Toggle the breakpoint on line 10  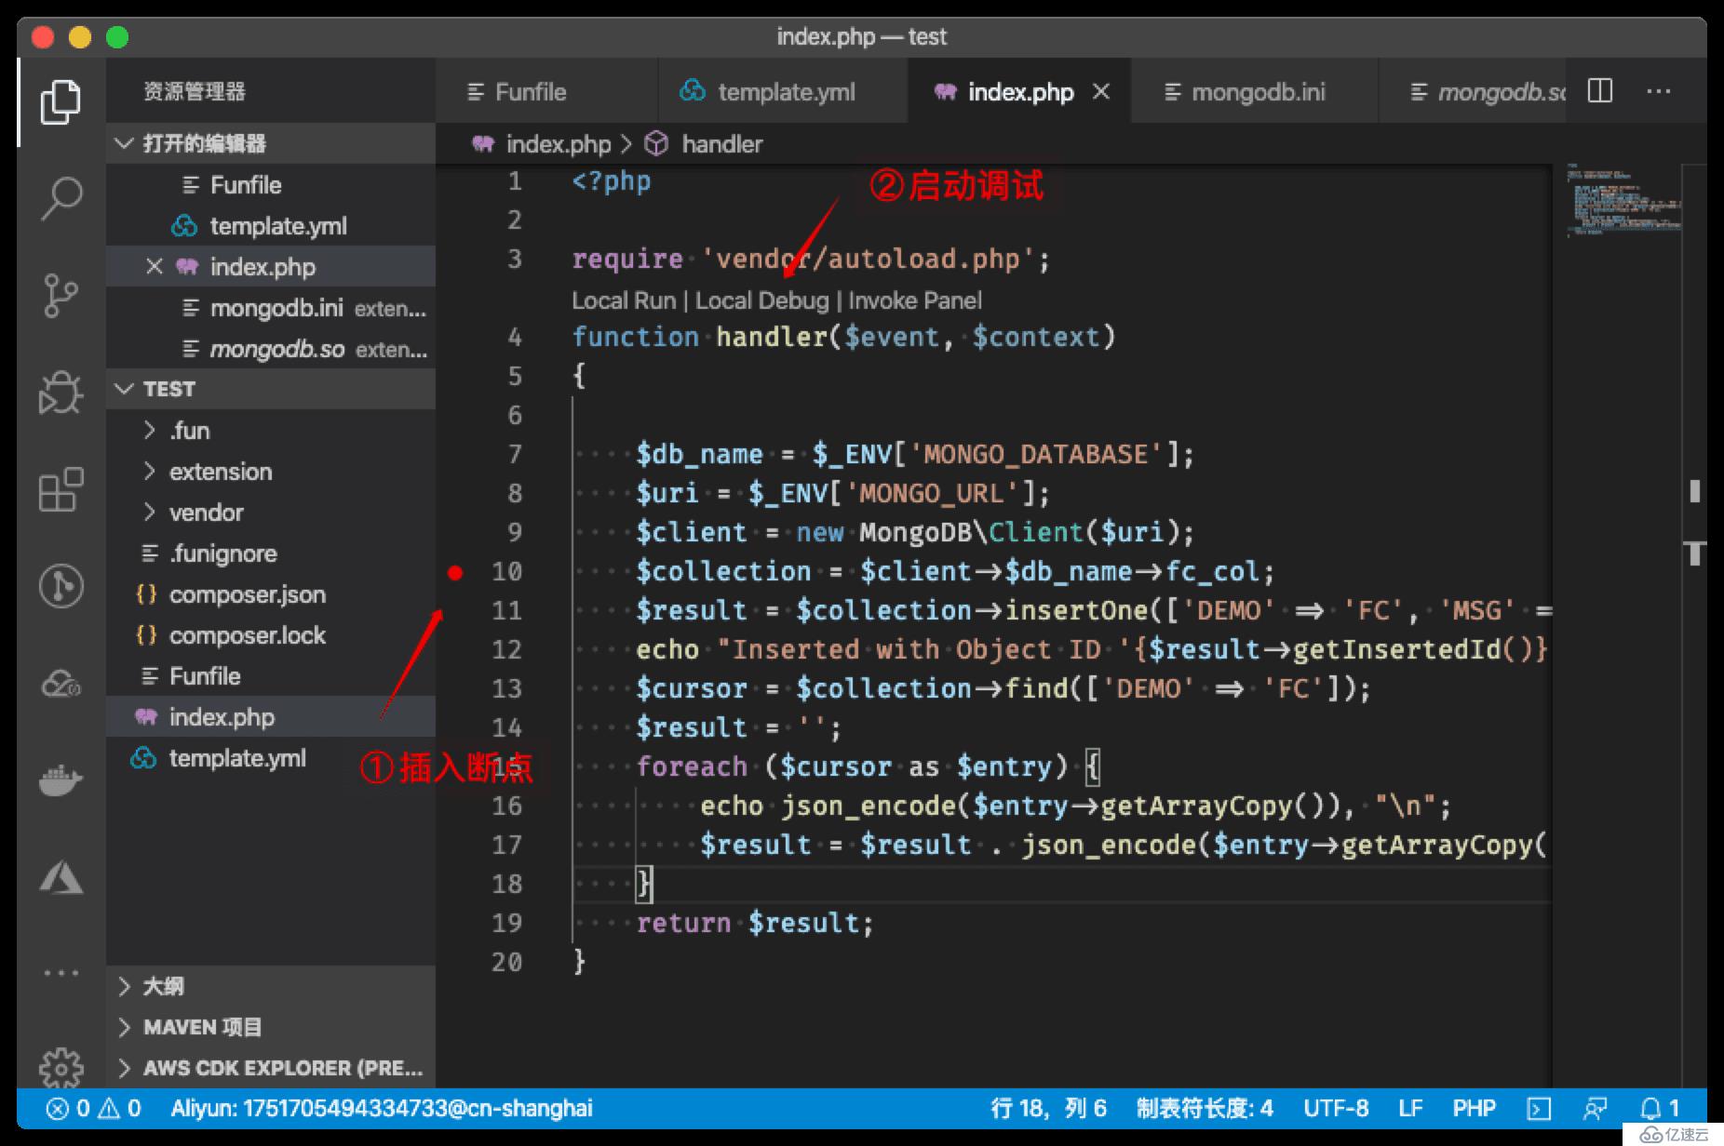tap(454, 572)
